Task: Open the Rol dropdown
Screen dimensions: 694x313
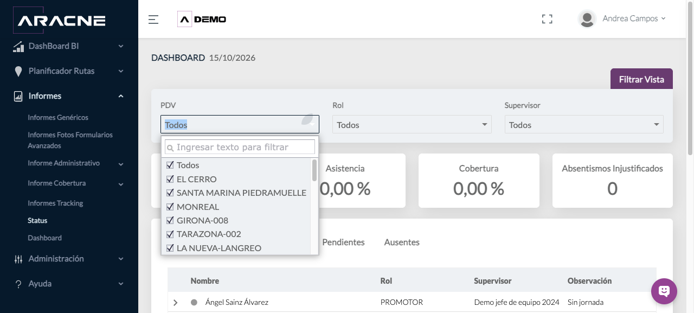Action: (412, 124)
